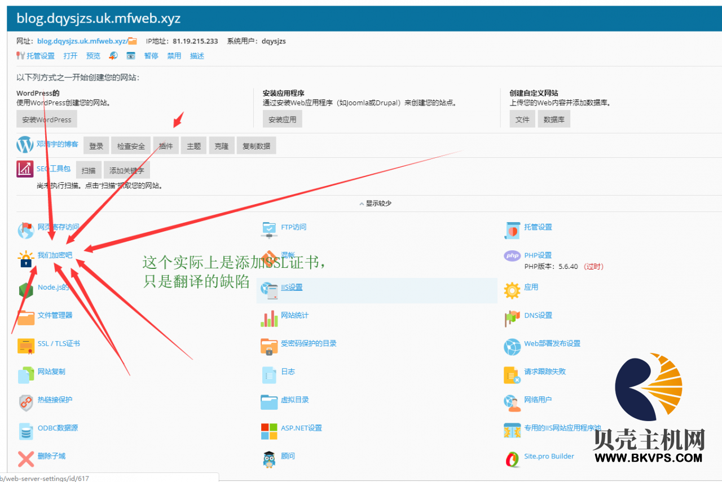Open the website statistics chart icon
The width and height of the screenshot is (722, 482).
(x=269, y=317)
